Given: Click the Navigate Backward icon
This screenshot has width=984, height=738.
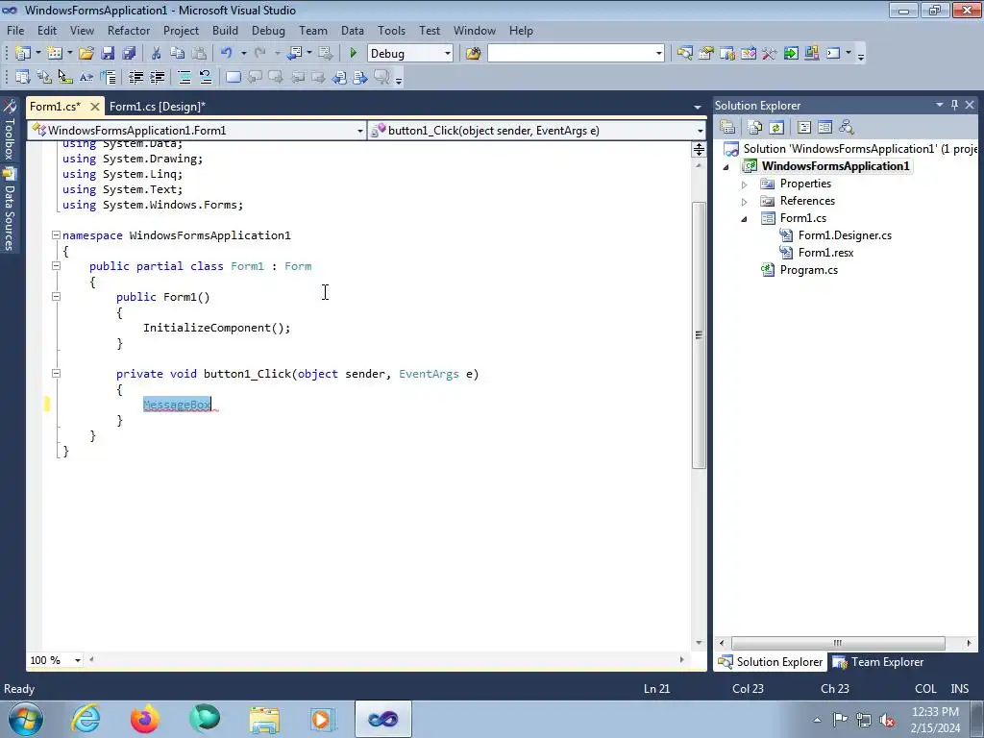Looking at the screenshot, I should (x=294, y=54).
